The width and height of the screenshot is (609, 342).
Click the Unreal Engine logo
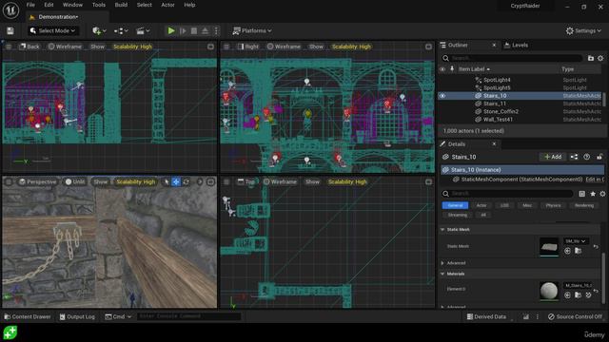pyautogui.click(x=10, y=10)
